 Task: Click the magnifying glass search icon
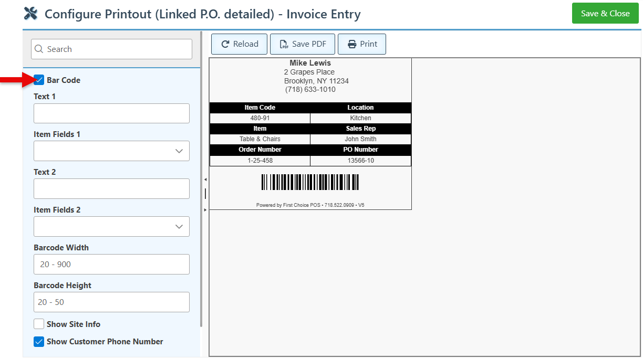pos(39,49)
